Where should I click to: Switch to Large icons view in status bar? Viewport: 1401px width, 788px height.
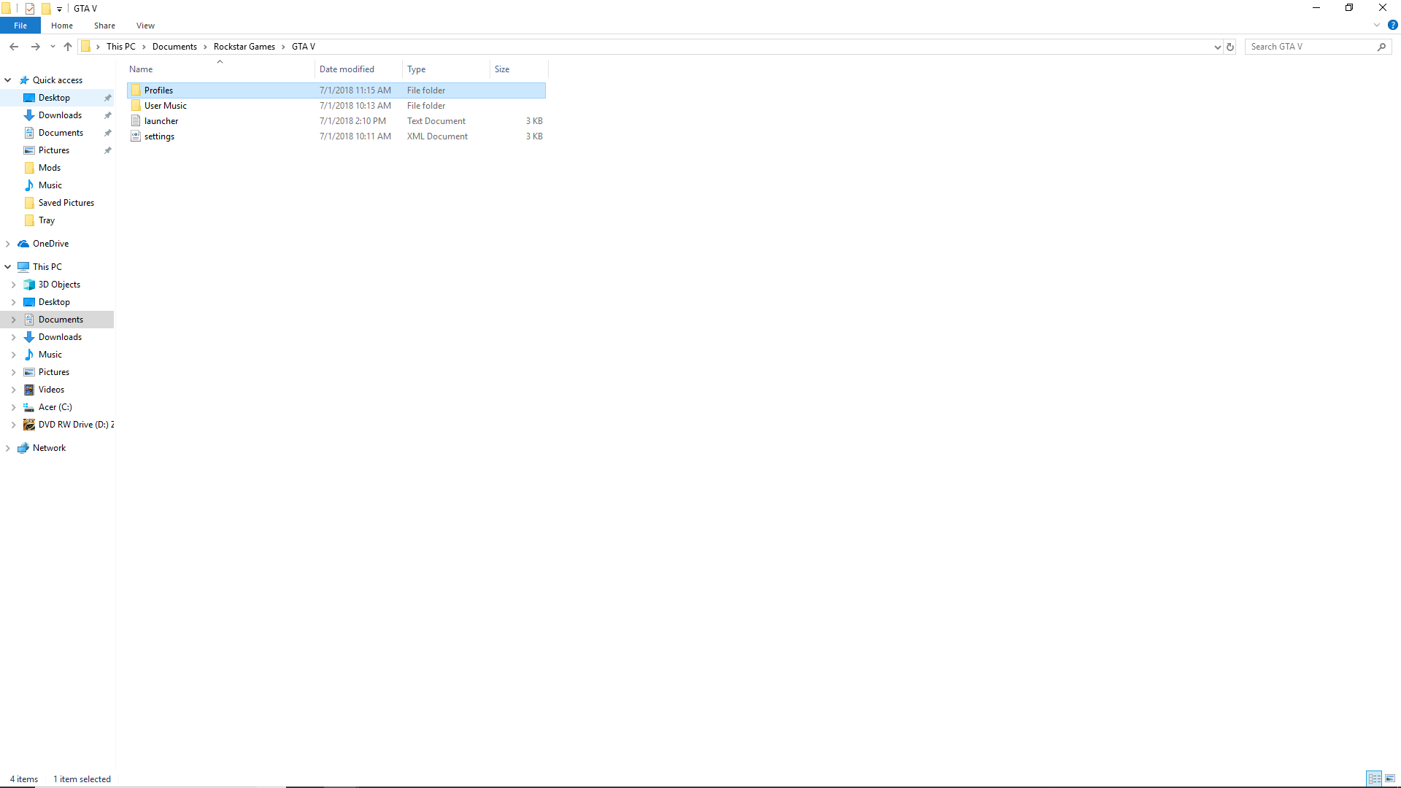(x=1390, y=779)
